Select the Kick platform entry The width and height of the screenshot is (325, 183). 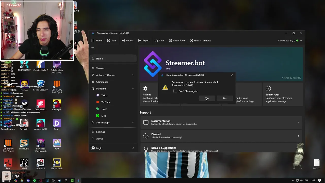103,116
